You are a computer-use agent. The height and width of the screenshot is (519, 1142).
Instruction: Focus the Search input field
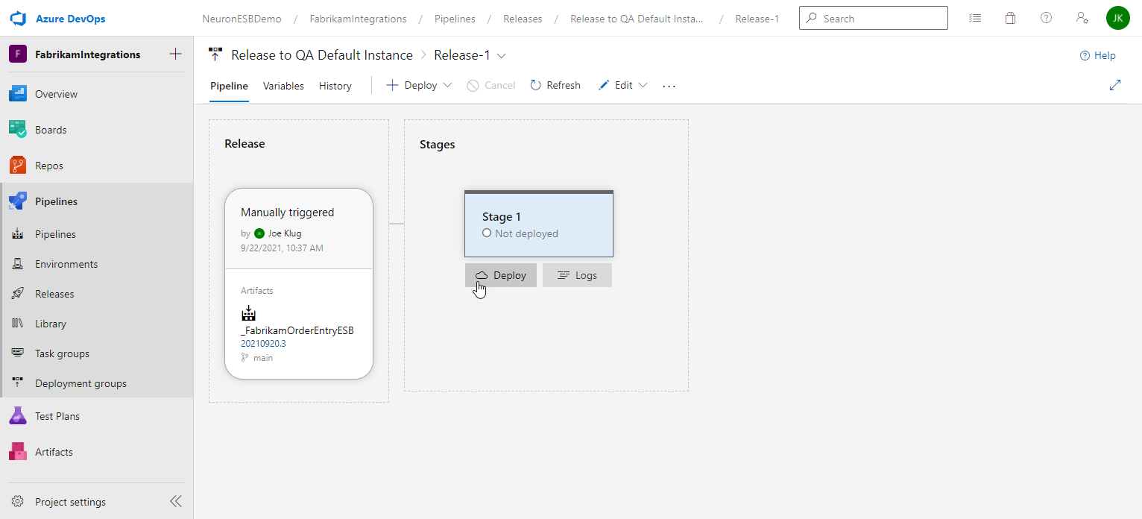[874, 18]
